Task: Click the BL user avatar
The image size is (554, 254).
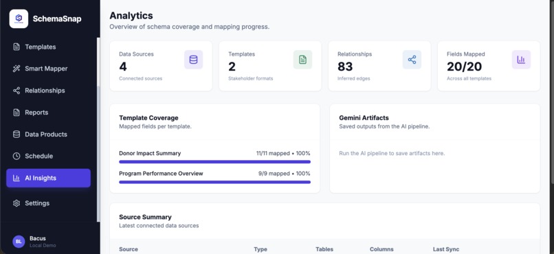Action: click(19, 242)
